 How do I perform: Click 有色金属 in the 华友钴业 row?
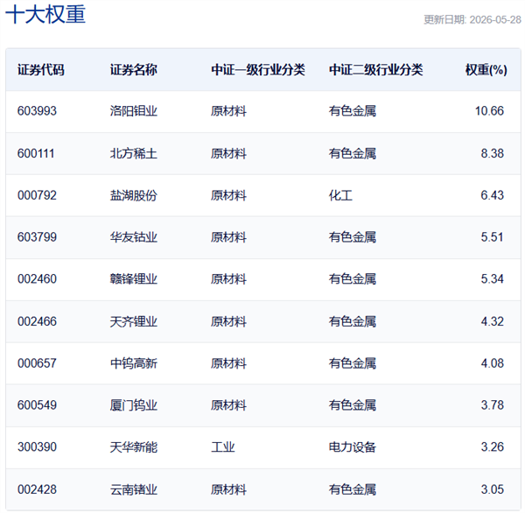coord(353,237)
